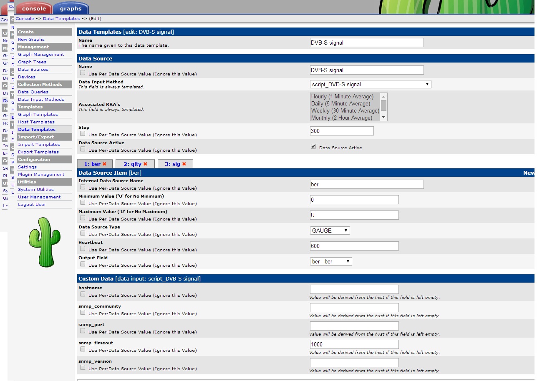Toggle per-data source value for Data Source Type
Image resolution: width=537 pixels, height=381 pixels.
click(83, 233)
